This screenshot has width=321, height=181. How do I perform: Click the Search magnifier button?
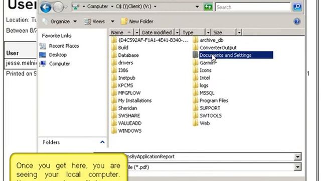(297, 7)
